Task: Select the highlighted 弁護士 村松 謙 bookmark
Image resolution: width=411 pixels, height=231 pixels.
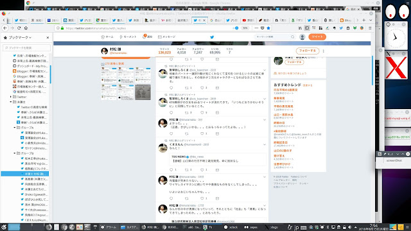Action: [x=25, y=174]
